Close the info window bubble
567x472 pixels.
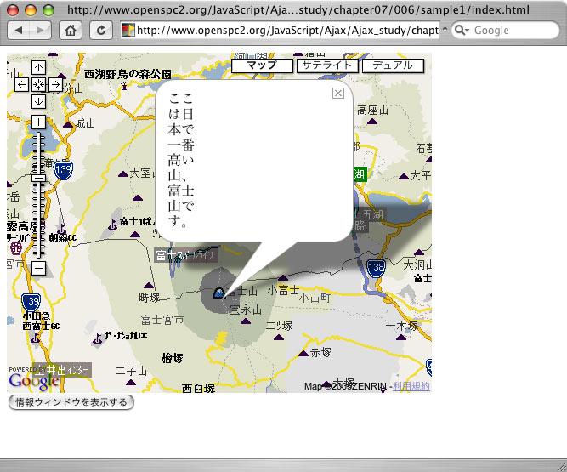338,94
